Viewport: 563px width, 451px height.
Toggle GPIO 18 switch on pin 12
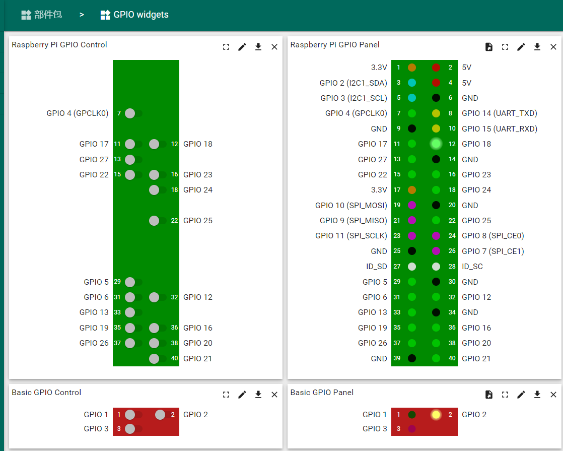[x=158, y=144]
